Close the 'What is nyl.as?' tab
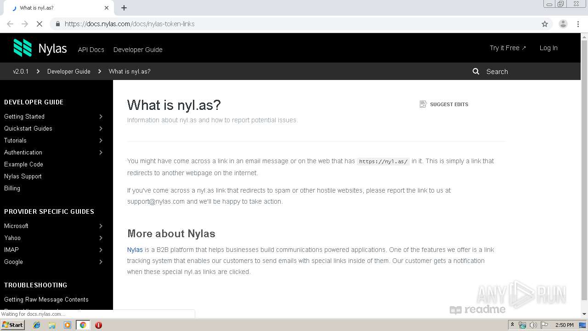Screen dimensions: 588x331 click(107, 8)
